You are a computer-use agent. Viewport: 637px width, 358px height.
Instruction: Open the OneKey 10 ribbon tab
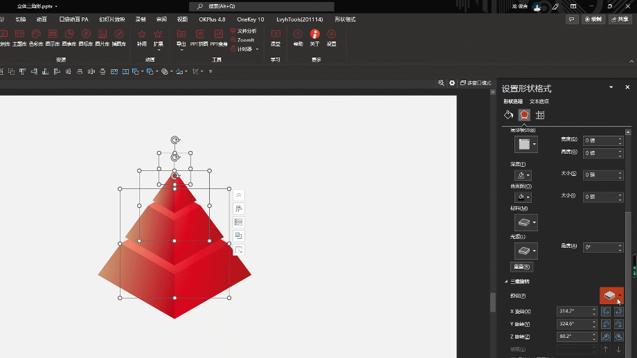pyautogui.click(x=250, y=19)
